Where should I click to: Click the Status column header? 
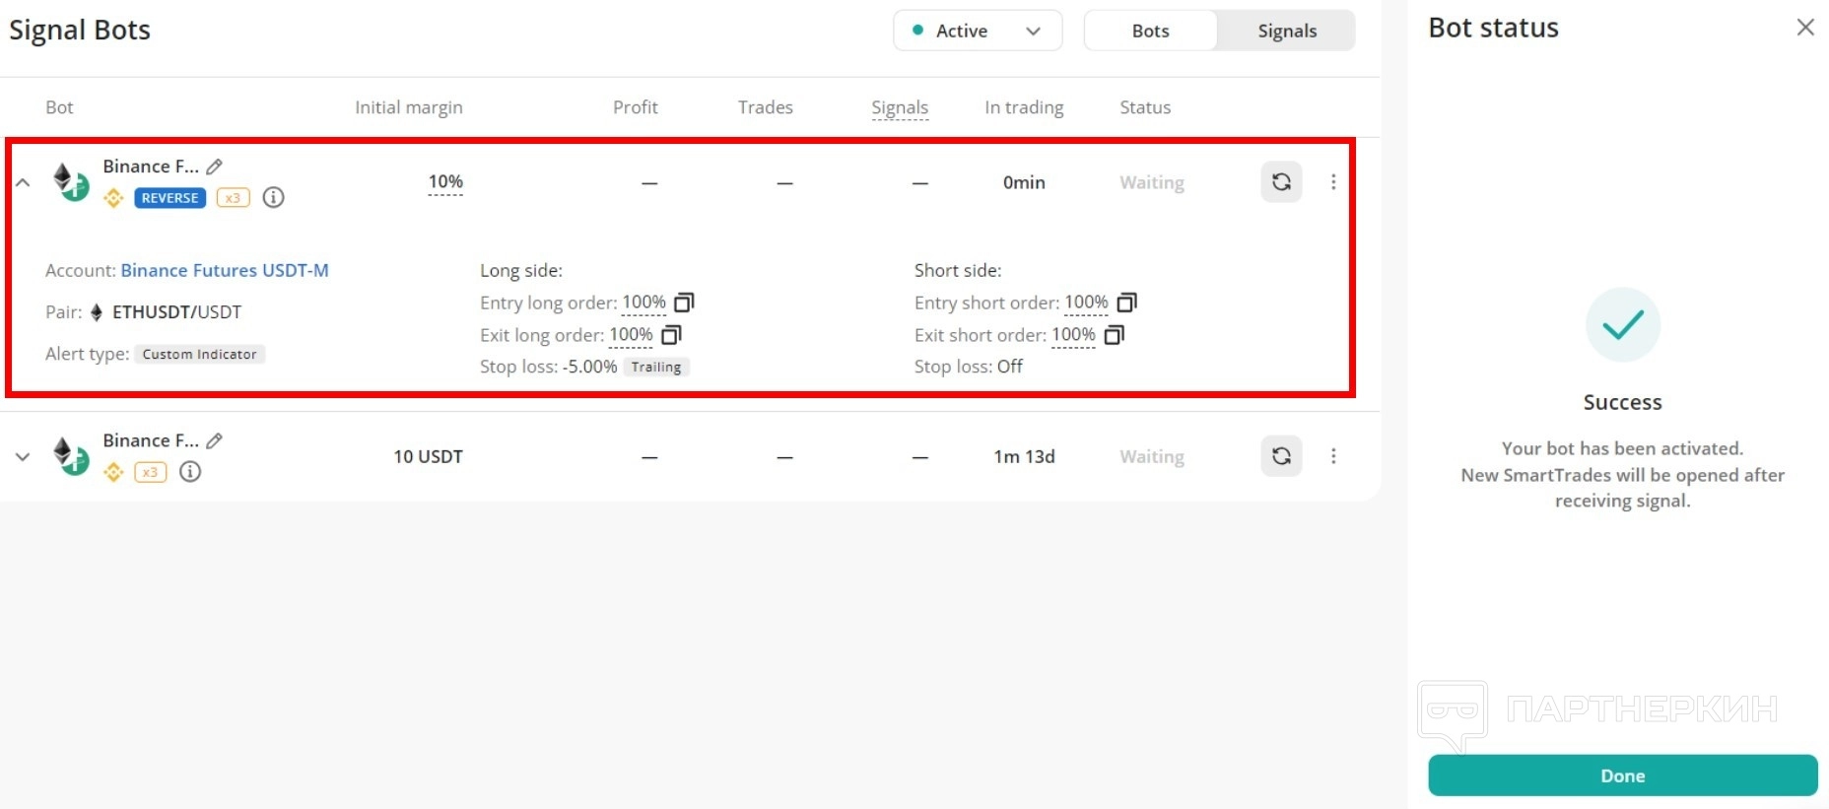point(1145,107)
